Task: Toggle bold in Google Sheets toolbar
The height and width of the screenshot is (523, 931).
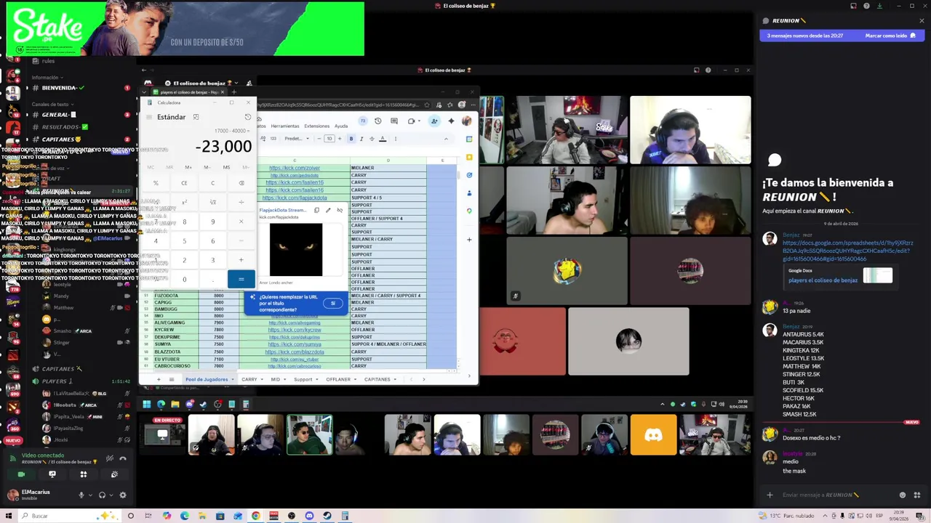Action: [x=351, y=139]
